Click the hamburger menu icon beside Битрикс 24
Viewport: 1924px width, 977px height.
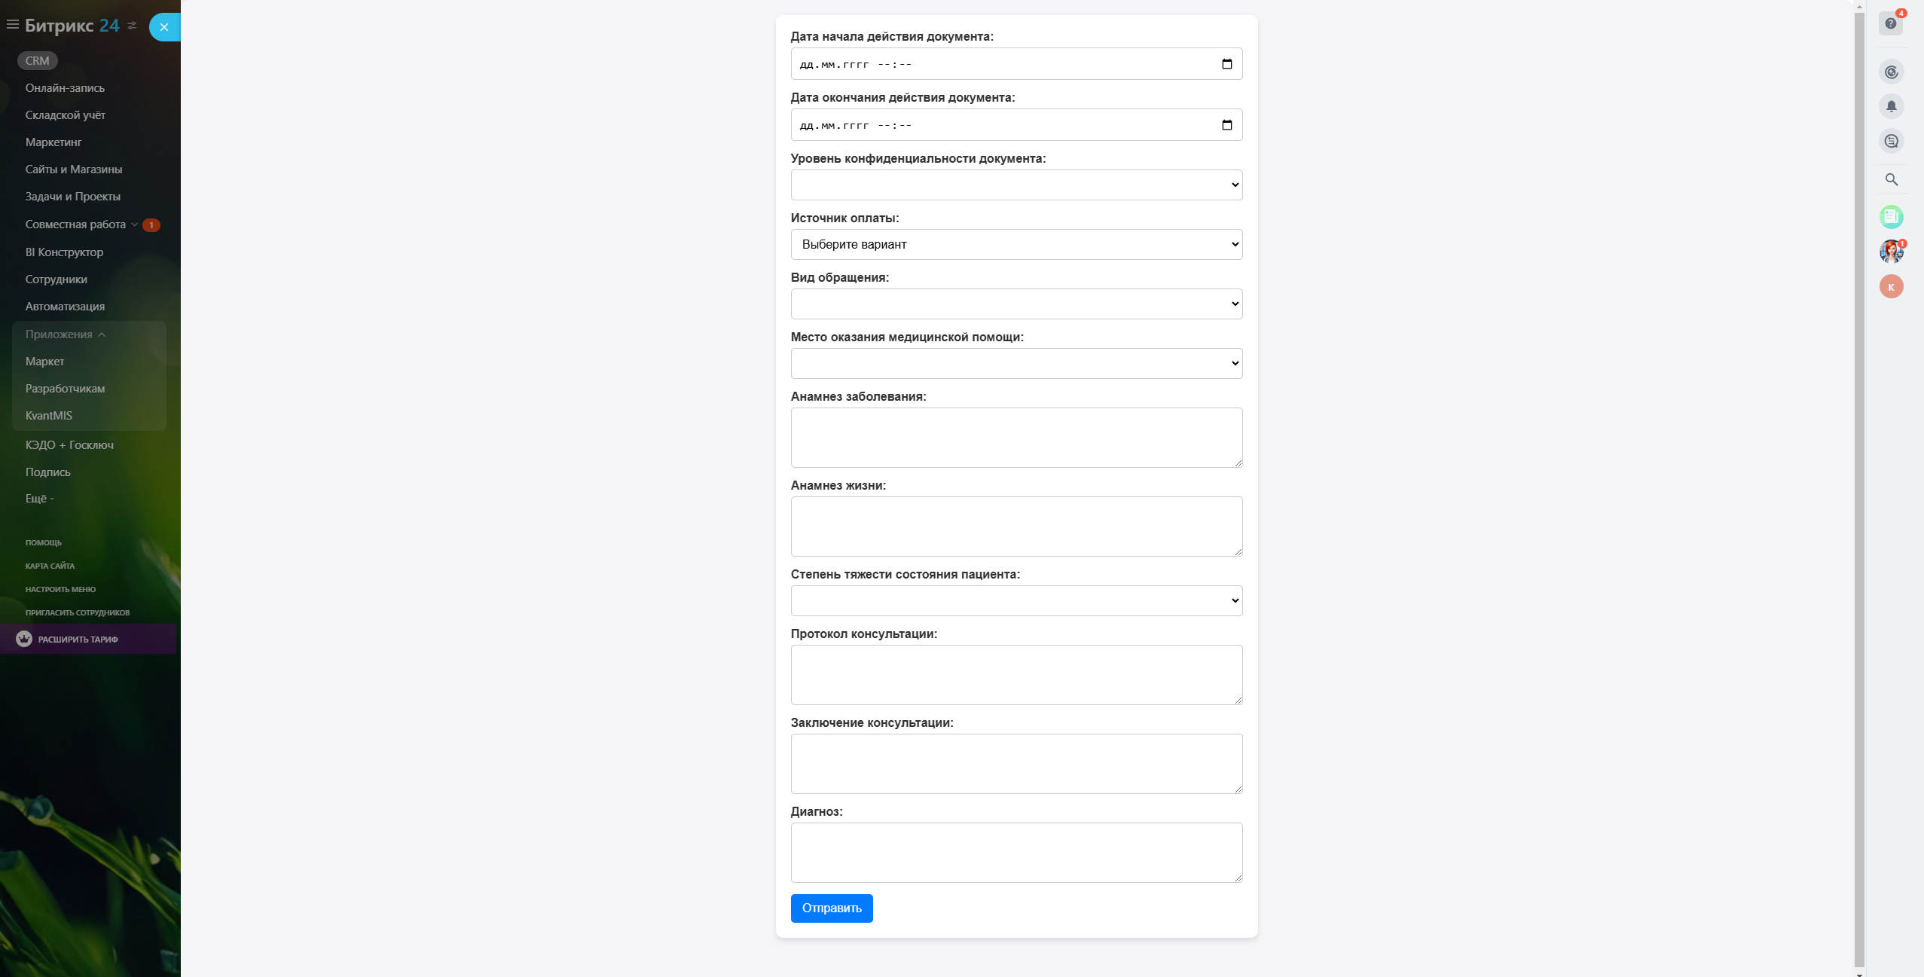12,25
